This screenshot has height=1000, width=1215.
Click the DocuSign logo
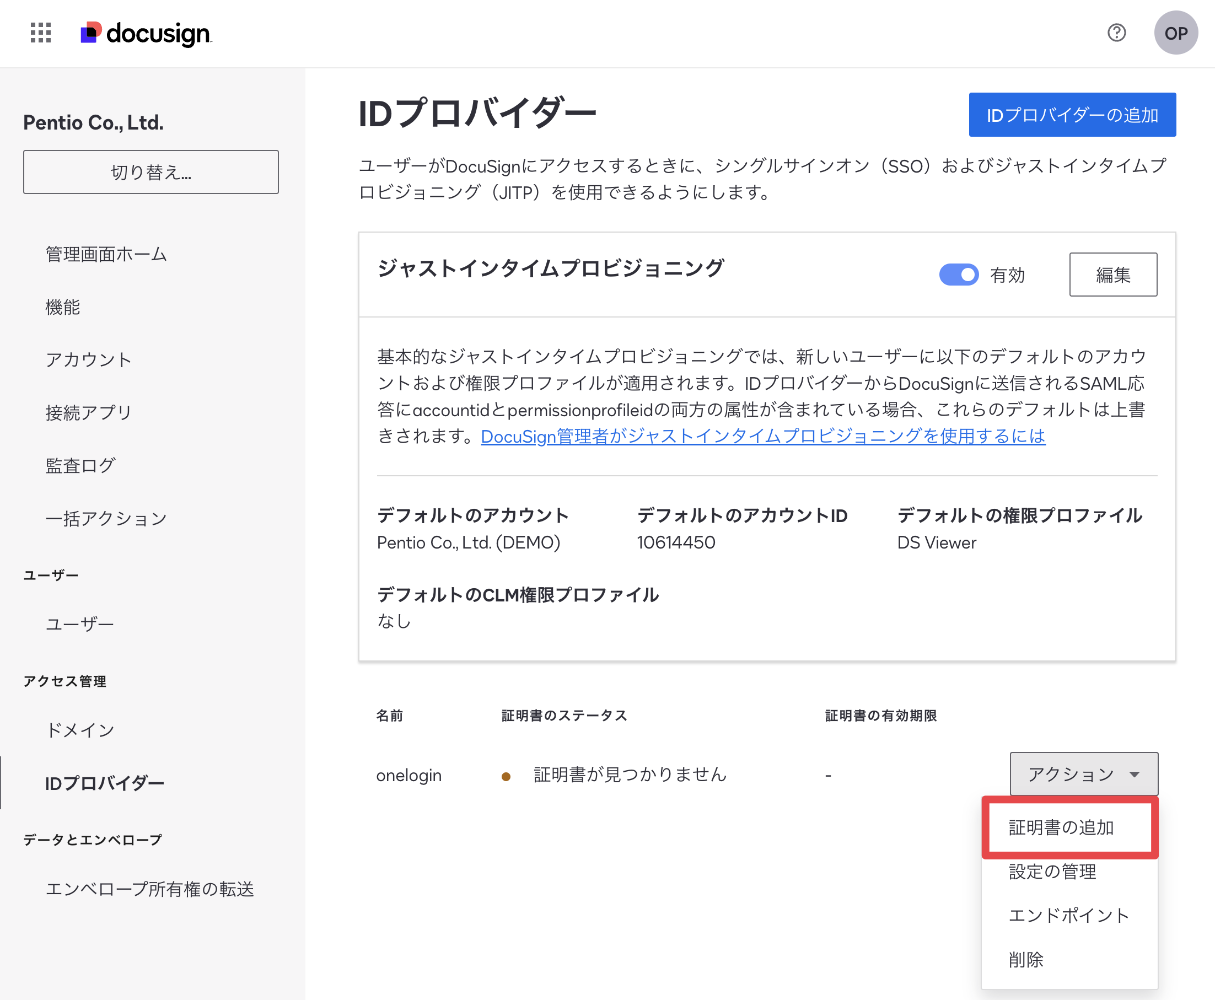[x=146, y=34]
